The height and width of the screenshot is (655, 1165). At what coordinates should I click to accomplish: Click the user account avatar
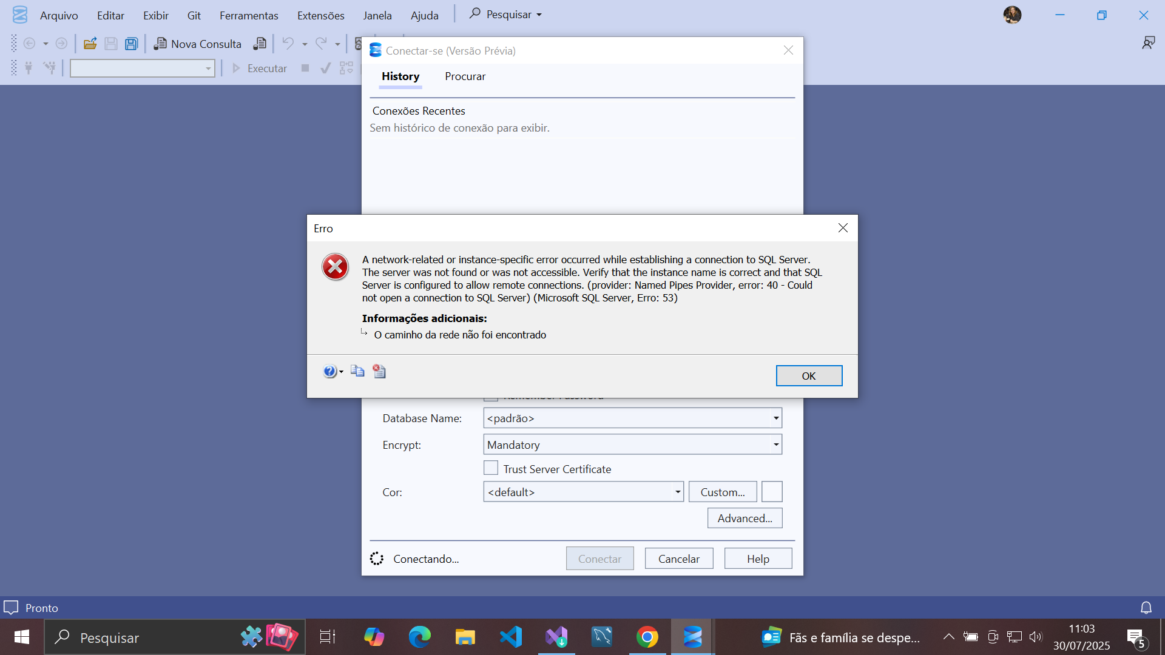pos(1012,15)
